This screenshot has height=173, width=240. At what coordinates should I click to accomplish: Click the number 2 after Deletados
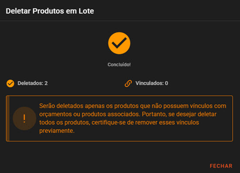click(x=46, y=83)
